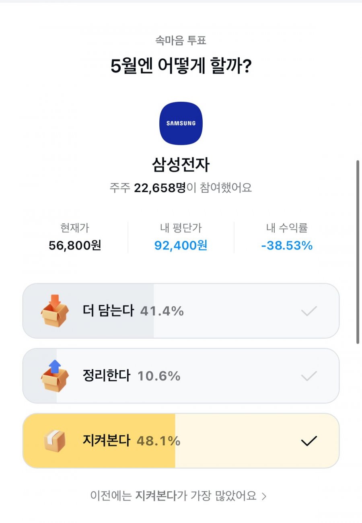Click the yellow 지켜본다 progress bar fill
Image resolution: width=362 pixels, height=523 pixels.
coord(99,441)
